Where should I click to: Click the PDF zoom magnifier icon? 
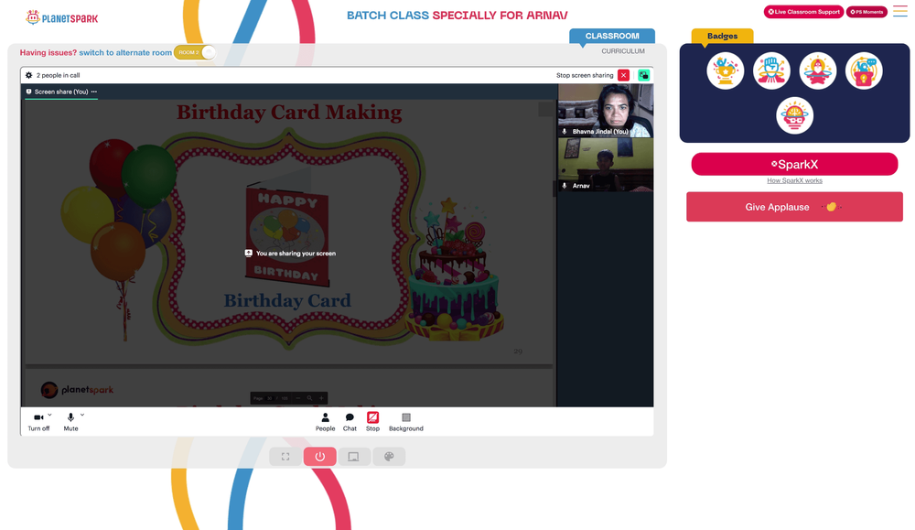310,398
